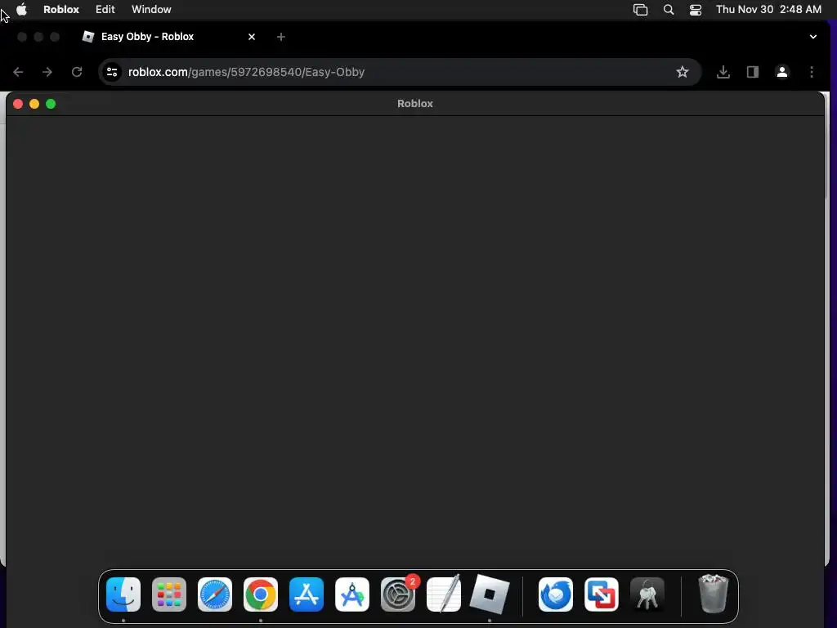Open the Chrome profile menu
The height and width of the screenshot is (628, 837).
click(x=782, y=72)
